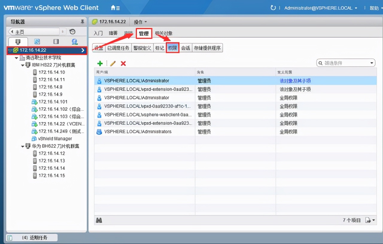Switch to the 管理 tab
Viewport: 383px width, 244px height.
point(144,33)
